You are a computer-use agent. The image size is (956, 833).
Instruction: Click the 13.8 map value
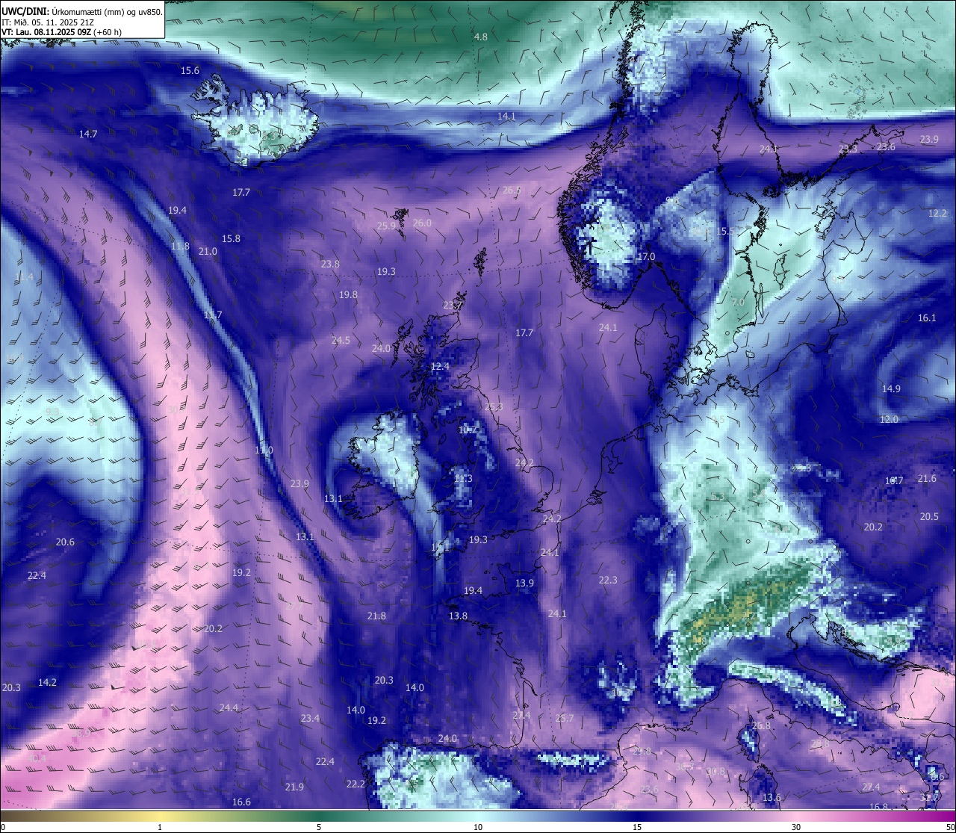(458, 616)
